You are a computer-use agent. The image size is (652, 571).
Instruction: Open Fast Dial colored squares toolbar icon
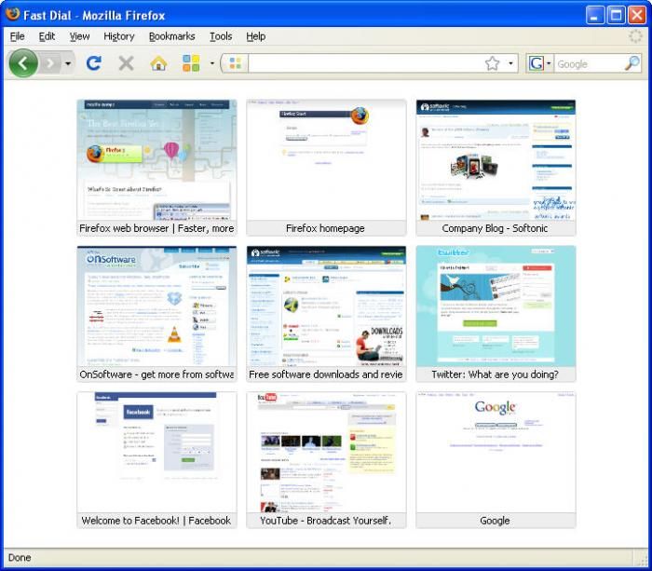[191, 63]
